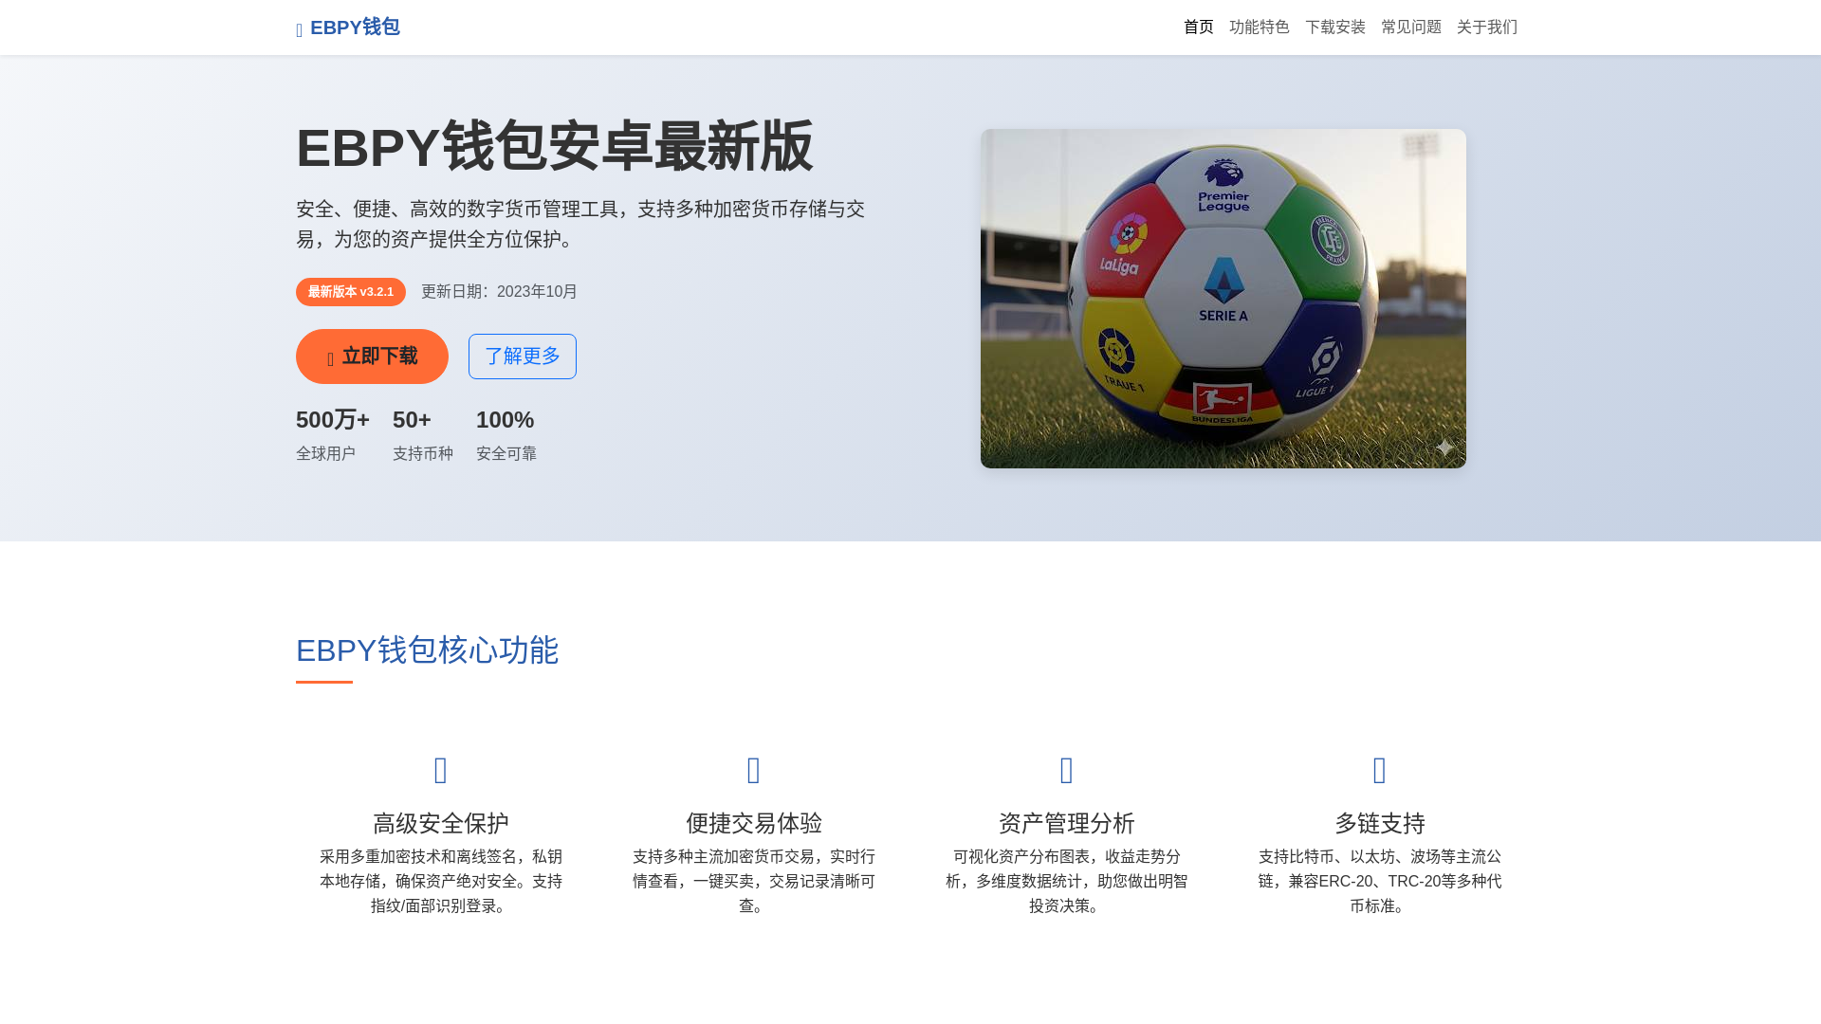This screenshot has width=1821, height=1024.
Task: Click the 高级安全保护 heading
Action: (441, 823)
